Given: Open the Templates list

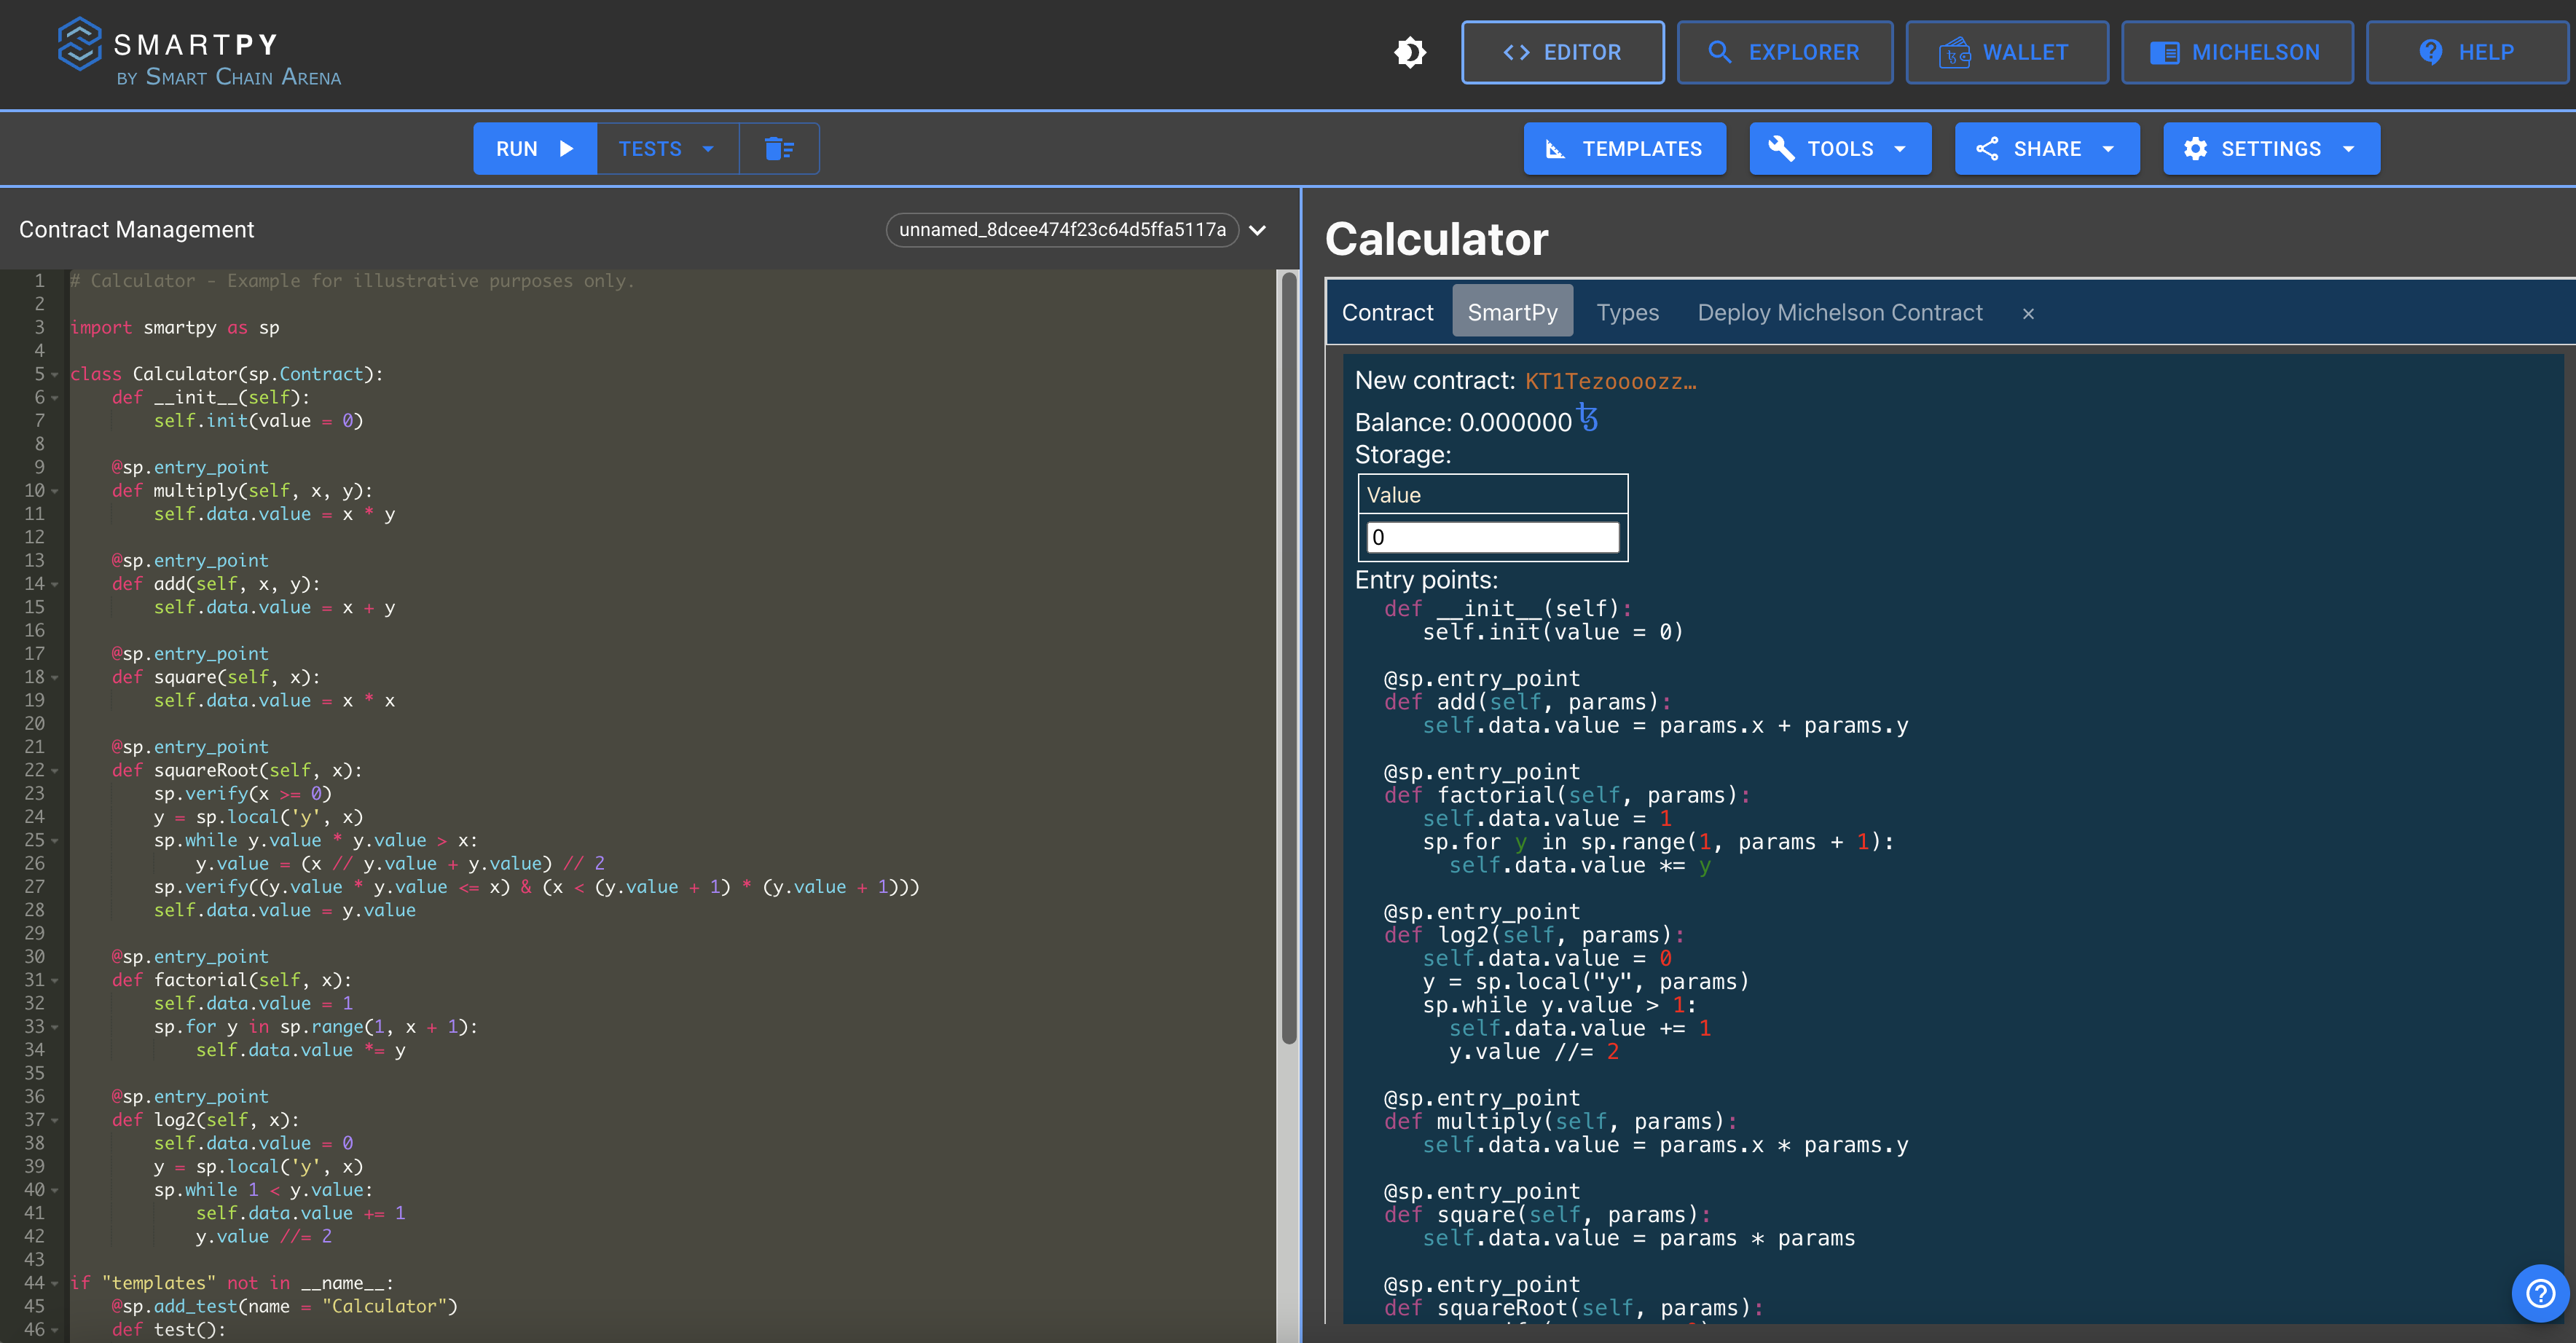Looking at the screenshot, I should click(1624, 149).
